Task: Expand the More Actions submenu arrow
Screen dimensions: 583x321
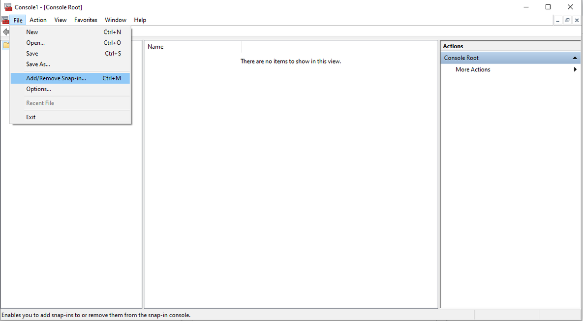Action: pos(575,70)
